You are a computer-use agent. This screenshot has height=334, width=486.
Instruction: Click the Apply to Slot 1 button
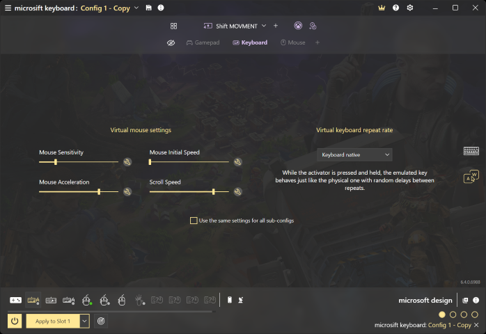click(53, 321)
